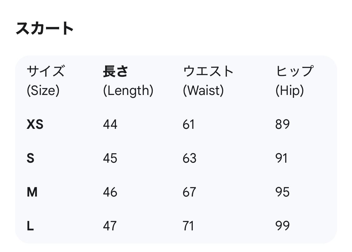Click the XS hip value 89
Viewport: 352px width, 252px height.
coord(283,125)
